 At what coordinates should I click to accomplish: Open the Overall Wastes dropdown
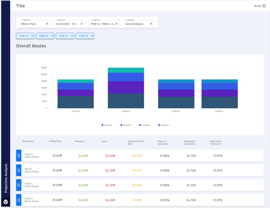click(135, 24)
